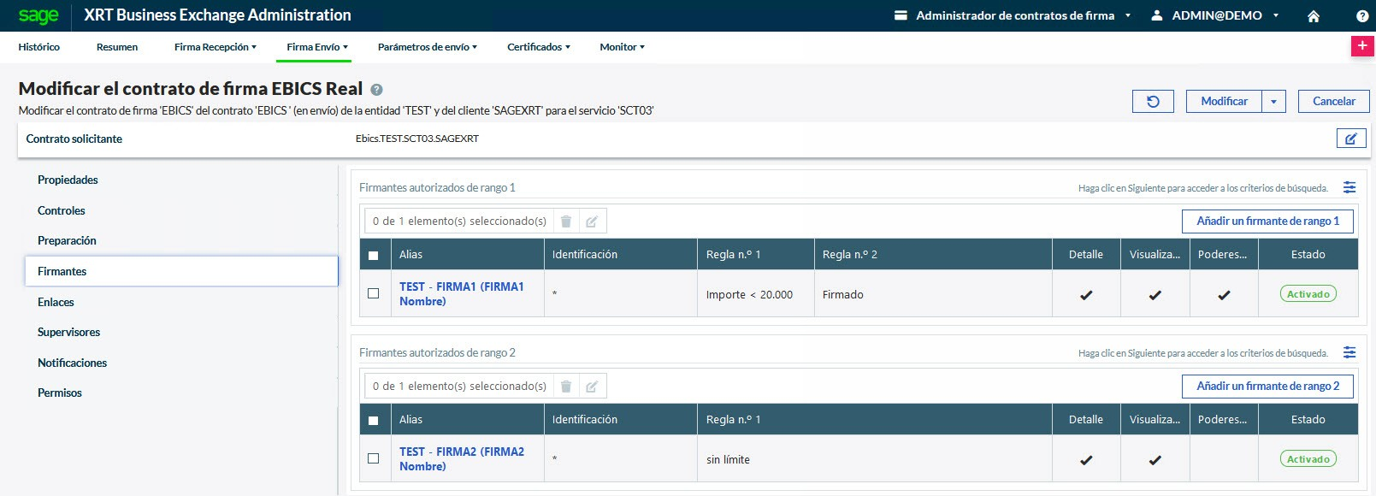This screenshot has width=1376, height=496.
Task: Click Añadir un firmante de rango 1
Action: coord(1267,221)
